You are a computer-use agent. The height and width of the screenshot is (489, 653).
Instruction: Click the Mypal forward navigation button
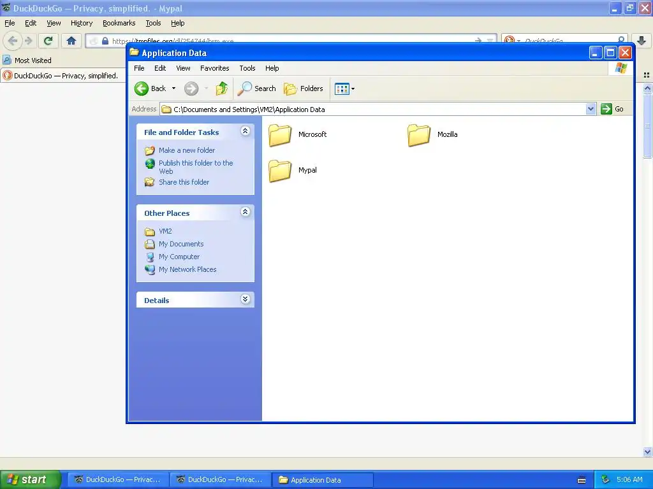pos(29,41)
